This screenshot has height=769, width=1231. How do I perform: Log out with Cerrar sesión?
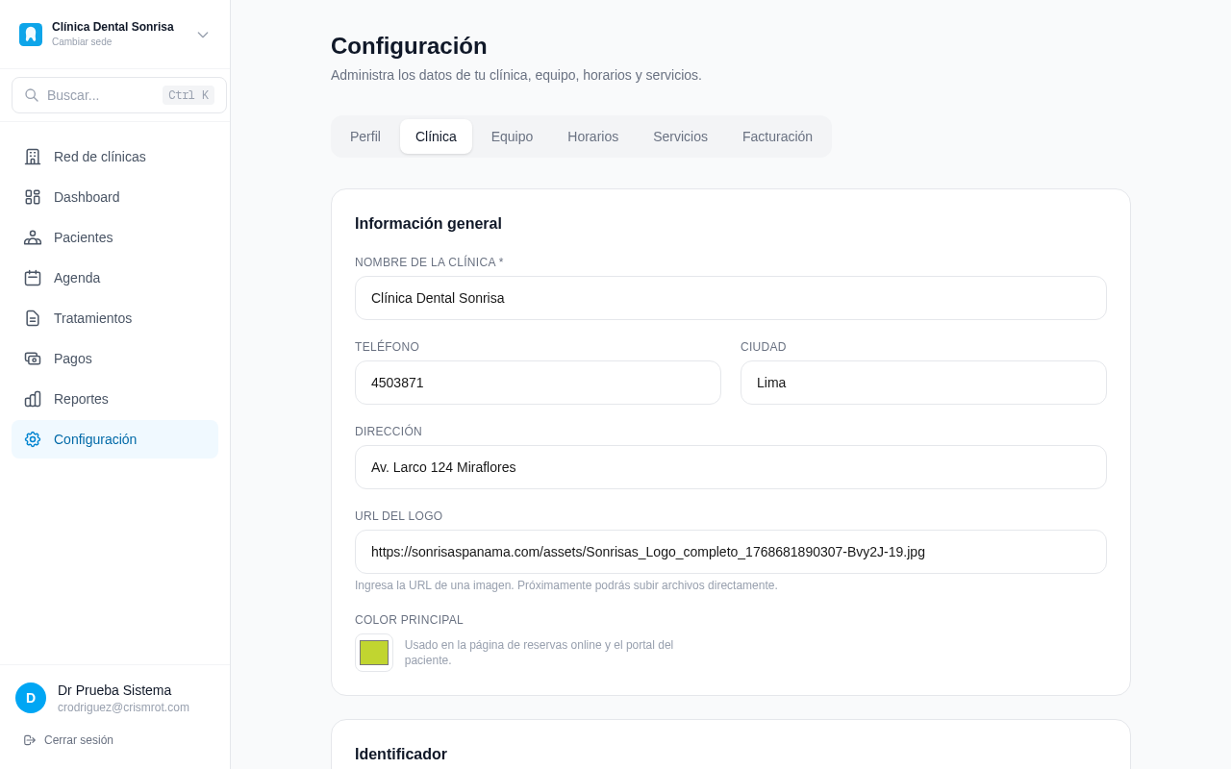coord(68,740)
